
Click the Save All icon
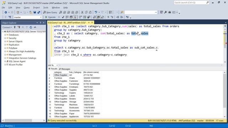click(39, 12)
